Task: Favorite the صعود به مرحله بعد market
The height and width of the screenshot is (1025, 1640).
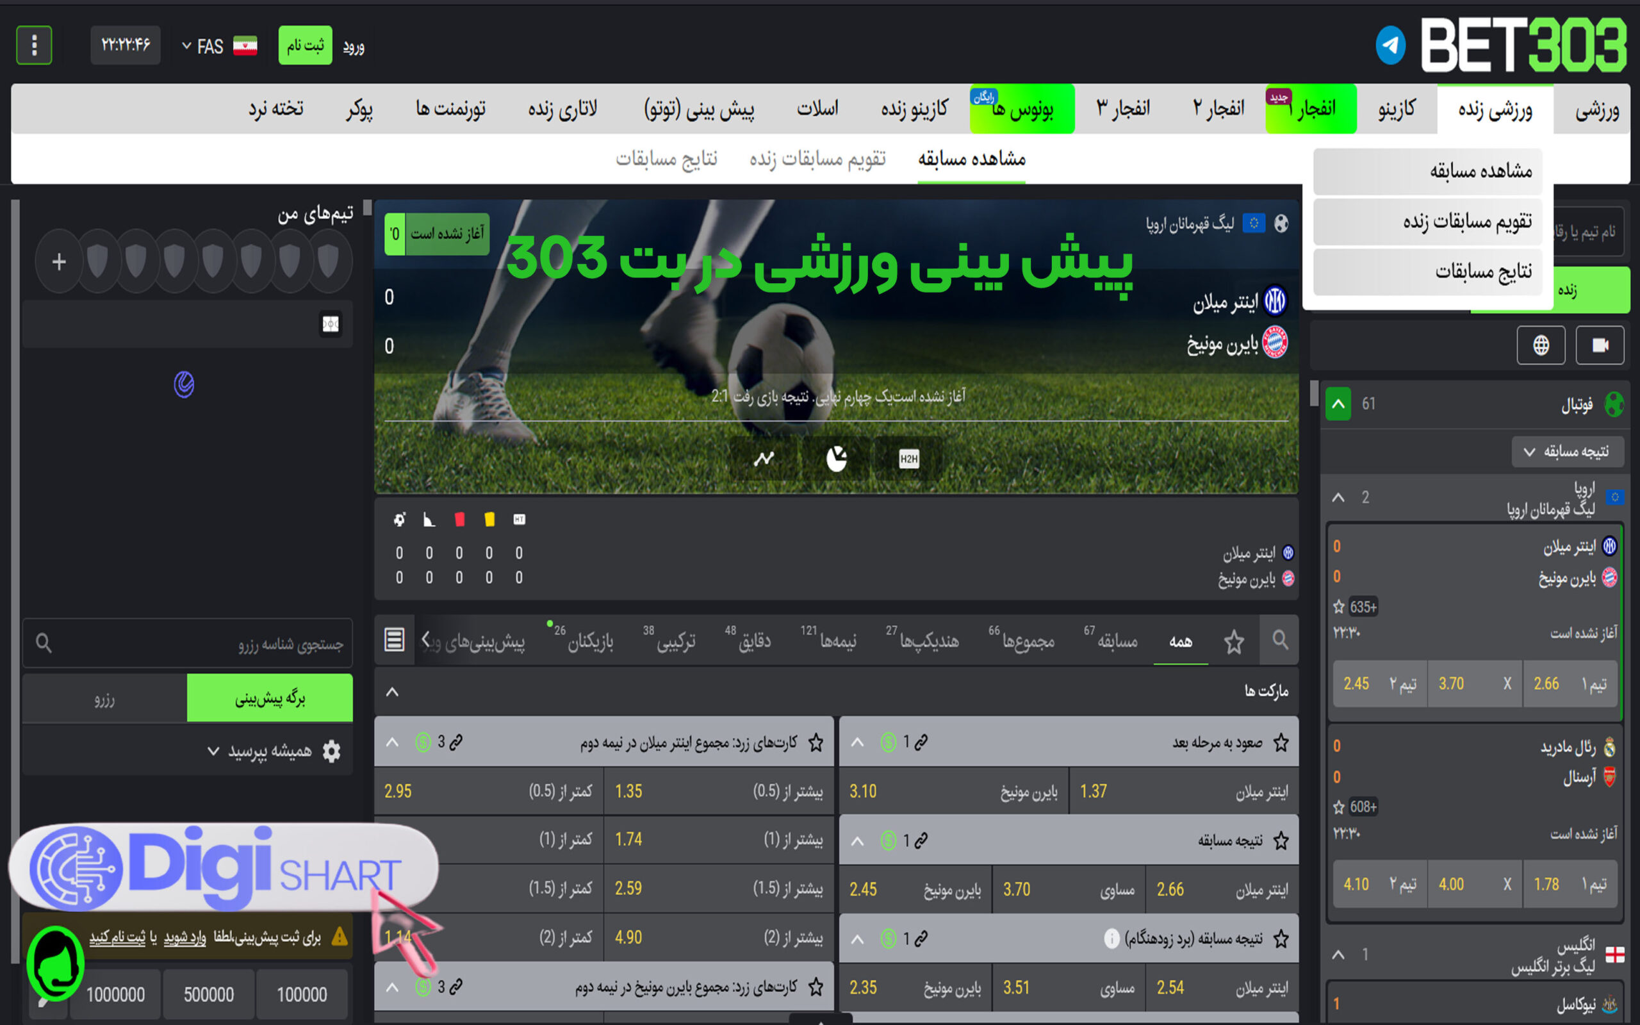Action: pos(1281,742)
